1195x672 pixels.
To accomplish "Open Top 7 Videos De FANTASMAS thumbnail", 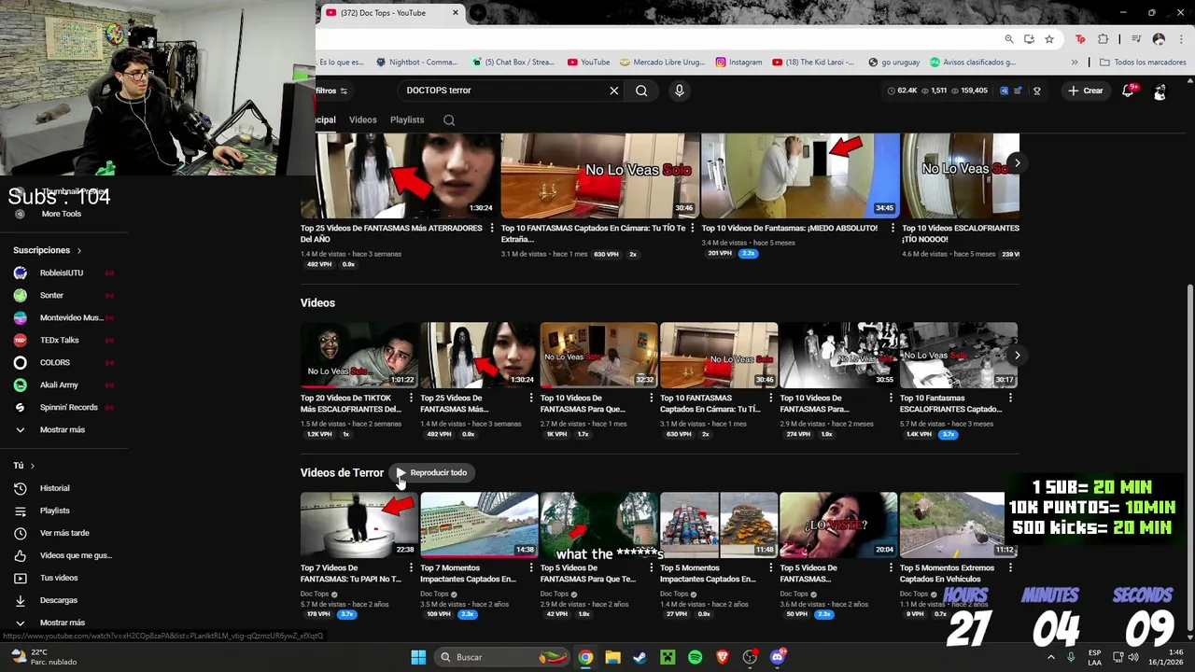I will pos(358,525).
